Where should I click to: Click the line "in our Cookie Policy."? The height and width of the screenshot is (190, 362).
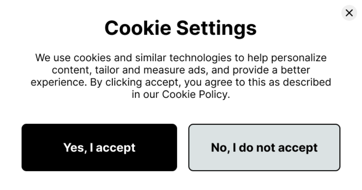click(x=181, y=94)
